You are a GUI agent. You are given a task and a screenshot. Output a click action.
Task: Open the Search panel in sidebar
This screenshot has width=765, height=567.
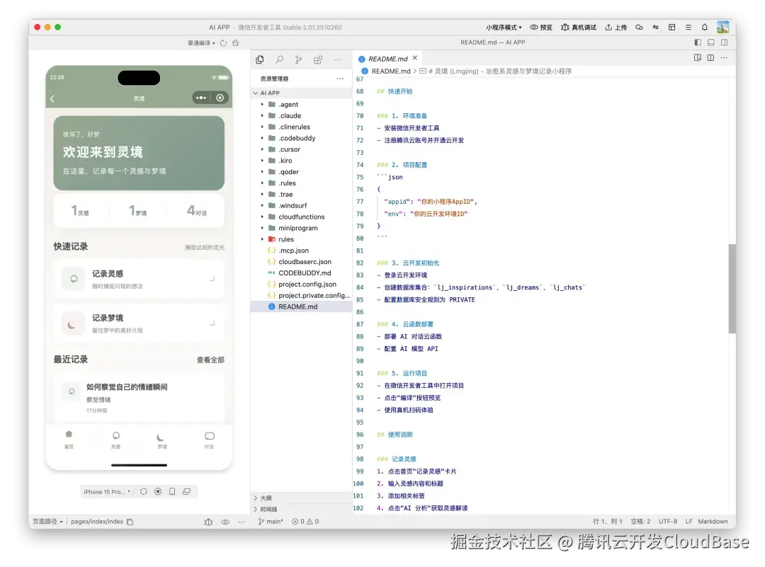(x=279, y=60)
